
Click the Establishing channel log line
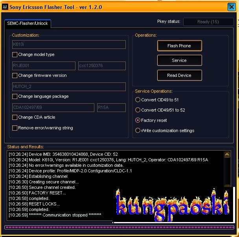[38, 176]
